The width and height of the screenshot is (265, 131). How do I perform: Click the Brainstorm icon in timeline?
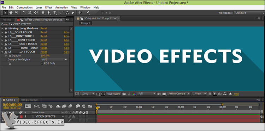[x=78, y=106]
